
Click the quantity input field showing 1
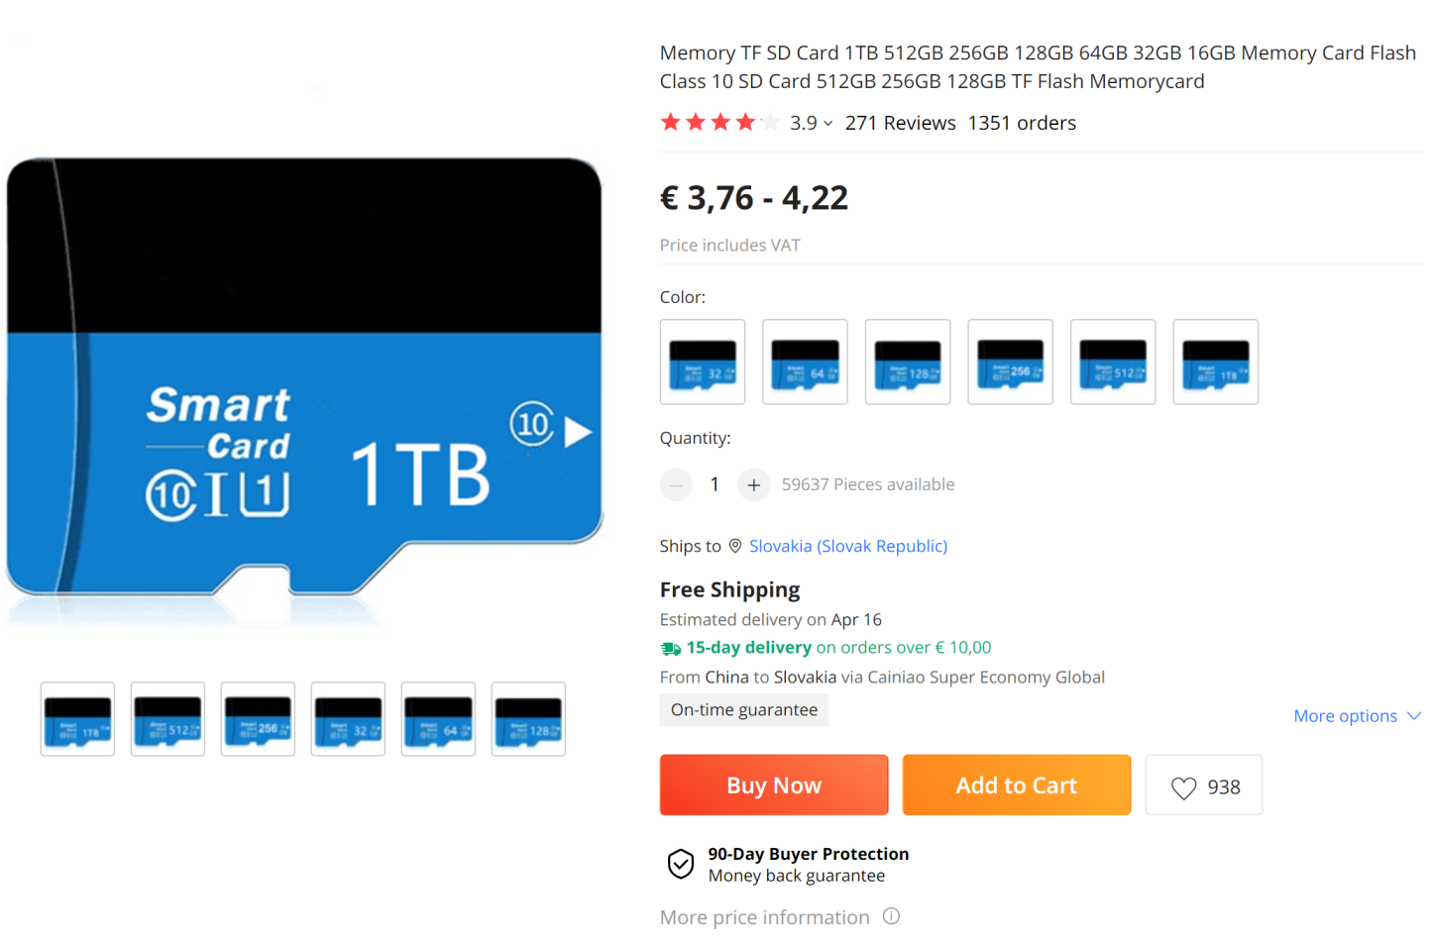(x=715, y=484)
